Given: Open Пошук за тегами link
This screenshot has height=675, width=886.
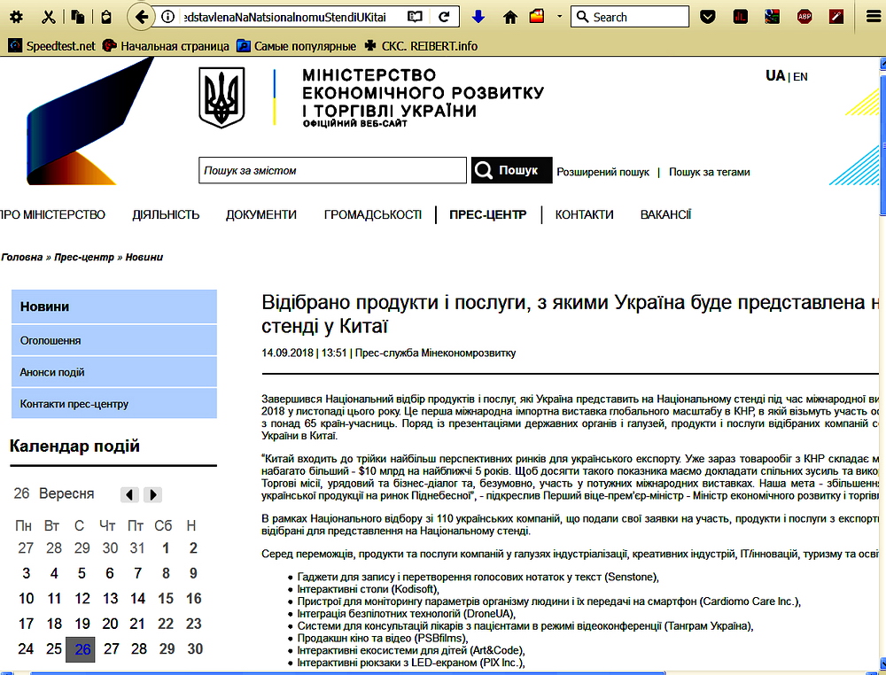Looking at the screenshot, I should [709, 172].
